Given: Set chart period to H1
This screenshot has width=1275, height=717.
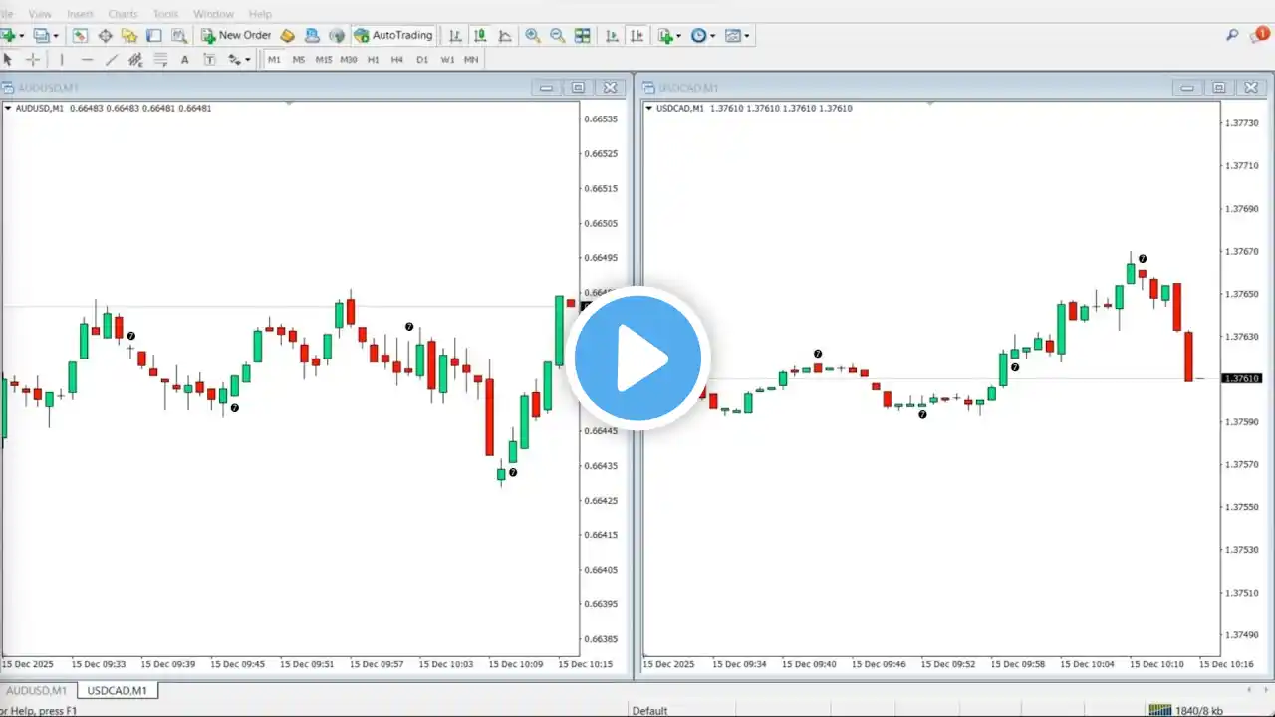Looking at the screenshot, I should (374, 60).
